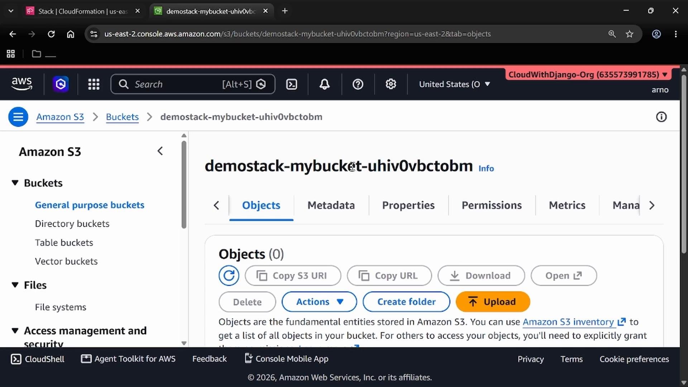Open General purpose buckets
Screen dimensions: 688x387
click(90, 205)
